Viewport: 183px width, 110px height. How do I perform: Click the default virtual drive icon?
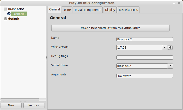[x=5, y=19]
